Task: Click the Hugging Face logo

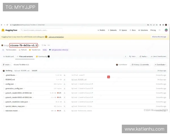Action: [9, 30]
